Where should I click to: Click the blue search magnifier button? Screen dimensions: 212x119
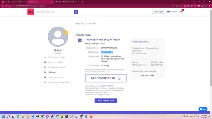[76, 12]
